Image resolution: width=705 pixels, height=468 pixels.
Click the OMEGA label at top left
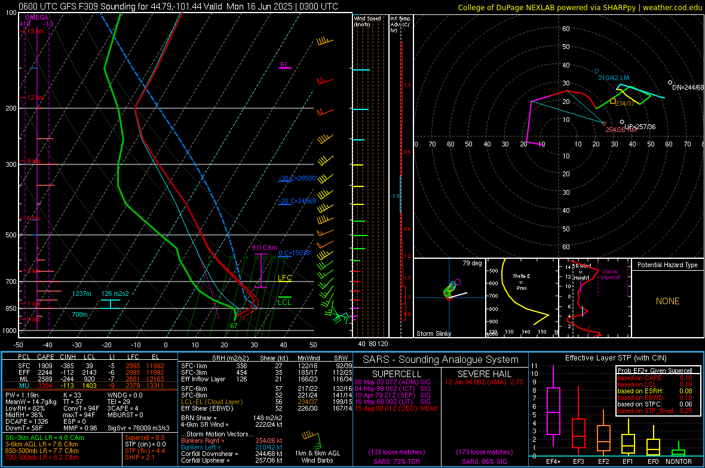37,17
